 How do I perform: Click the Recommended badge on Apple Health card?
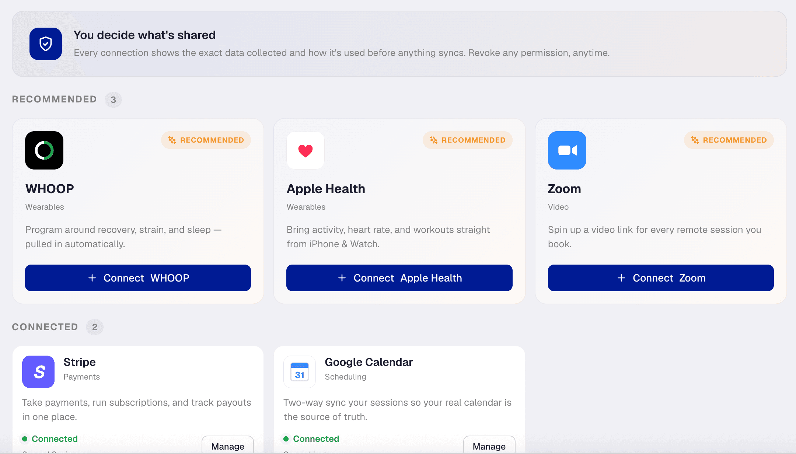[x=468, y=140]
